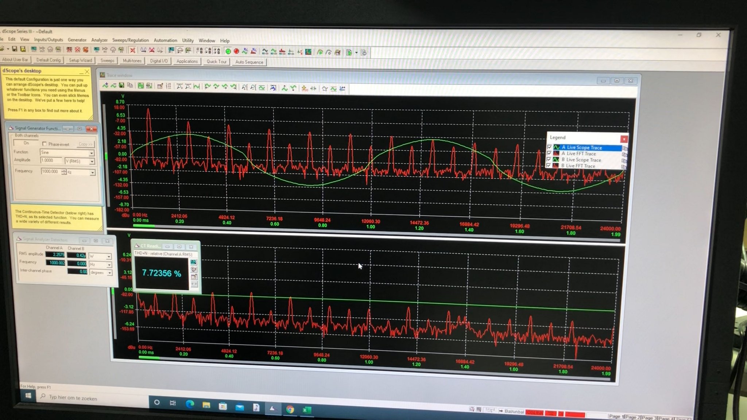Click the Signal Generator window title icon

pyautogui.click(x=11, y=128)
